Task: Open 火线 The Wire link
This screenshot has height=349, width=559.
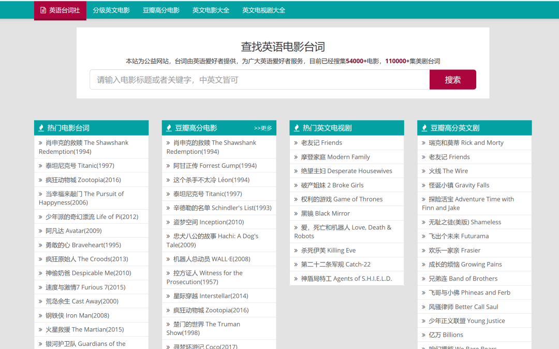Action: (448, 171)
